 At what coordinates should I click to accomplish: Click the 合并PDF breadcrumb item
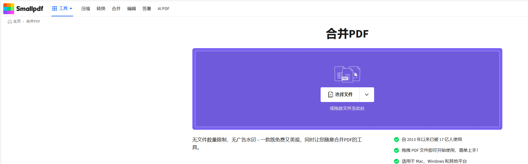pyautogui.click(x=33, y=21)
